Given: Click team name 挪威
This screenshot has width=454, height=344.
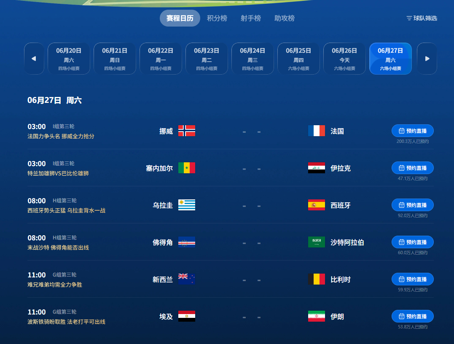Looking at the screenshot, I should point(166,131).
